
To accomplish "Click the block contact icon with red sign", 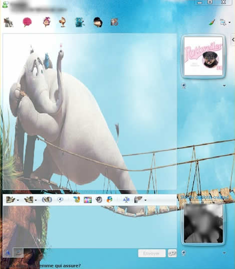I will click(x=114, y=22).
